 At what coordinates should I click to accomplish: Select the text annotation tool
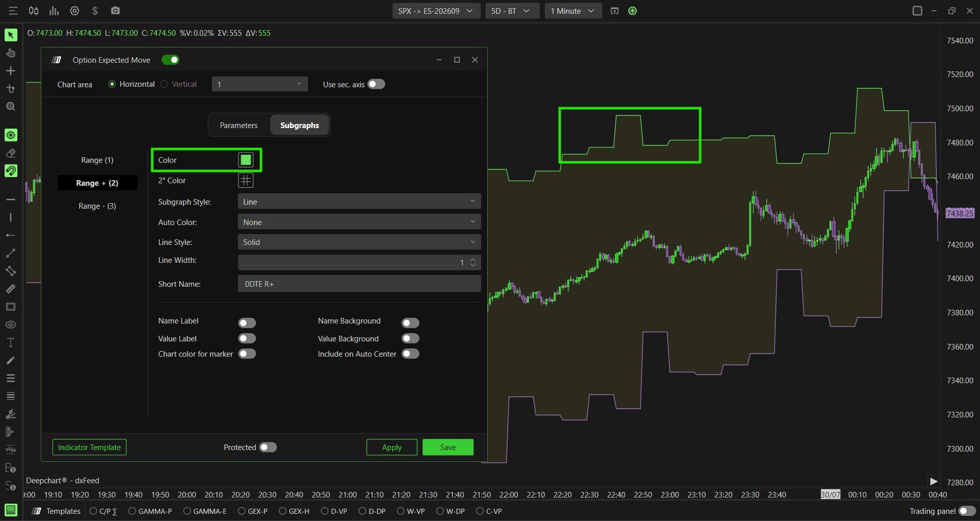pyautogui.click(x=11, y=342)
